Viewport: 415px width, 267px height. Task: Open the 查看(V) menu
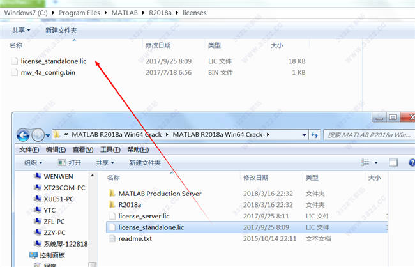[83, 149]
